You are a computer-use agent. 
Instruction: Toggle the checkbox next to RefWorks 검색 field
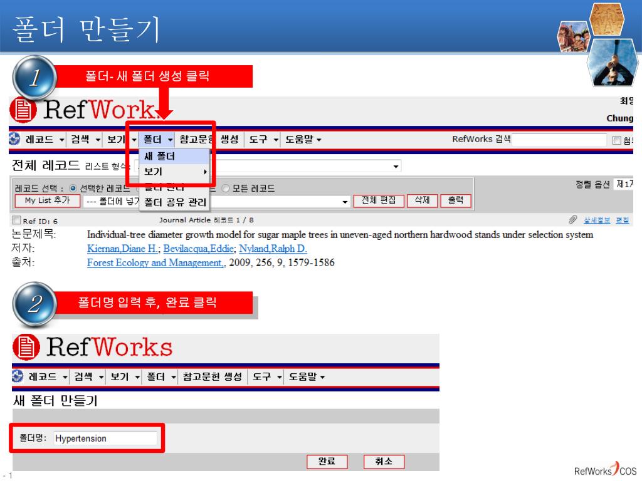coord(616,140)
